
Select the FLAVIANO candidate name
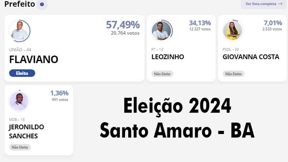(x=34, y=60)
